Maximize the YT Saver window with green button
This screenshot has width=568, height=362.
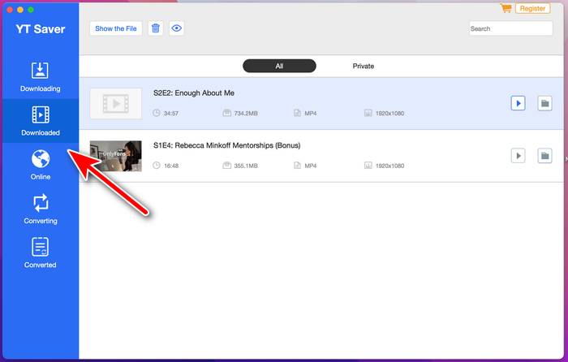click(x=31, y=10)
